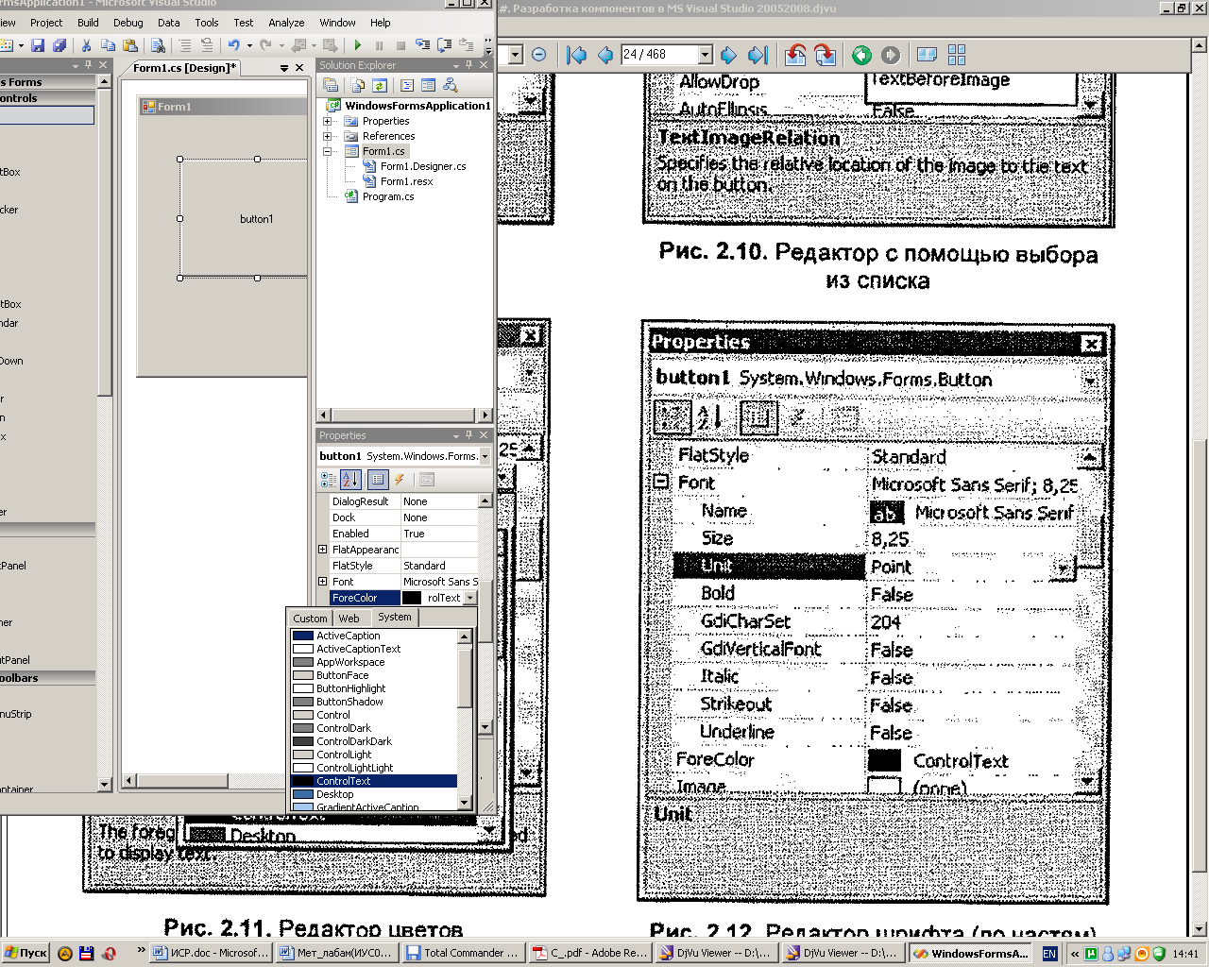1209x967 pixels.
Task: Click the page layout icon in DjVu Viewer
Action: pos(928,55)
